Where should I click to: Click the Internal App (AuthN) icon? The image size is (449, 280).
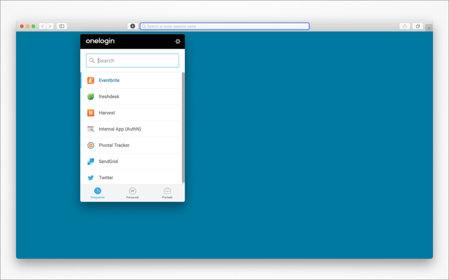pos(90,129)
